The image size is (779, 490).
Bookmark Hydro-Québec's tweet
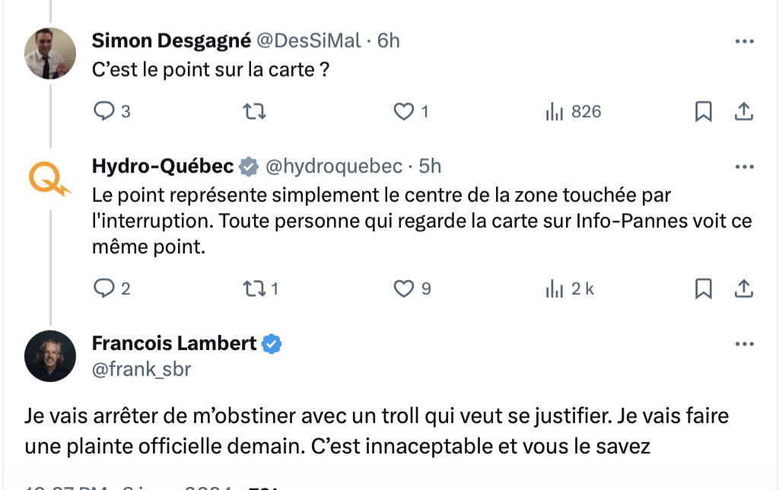click(704, 288)
